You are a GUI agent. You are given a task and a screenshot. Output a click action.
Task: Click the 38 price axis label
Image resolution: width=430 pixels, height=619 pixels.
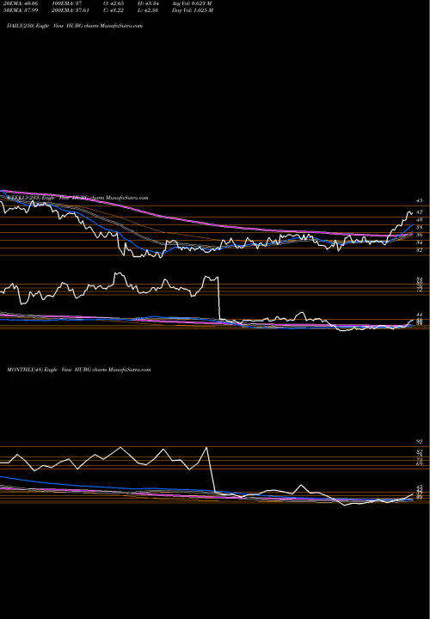[420, 227]
